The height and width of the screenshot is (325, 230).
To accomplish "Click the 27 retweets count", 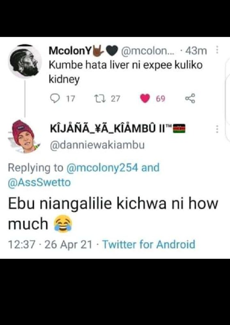I will pyautogui.click(x=115, y=99).
